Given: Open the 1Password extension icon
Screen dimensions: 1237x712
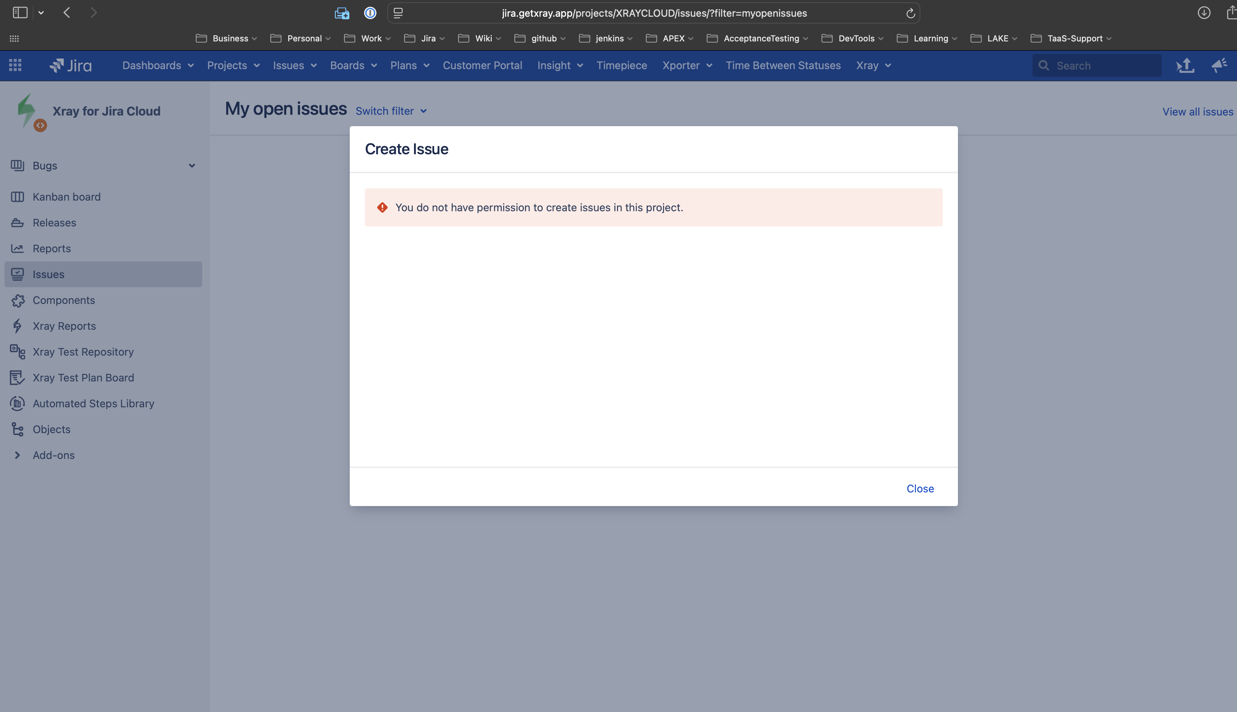Looking at the screenshot, I should coord(370,13).
